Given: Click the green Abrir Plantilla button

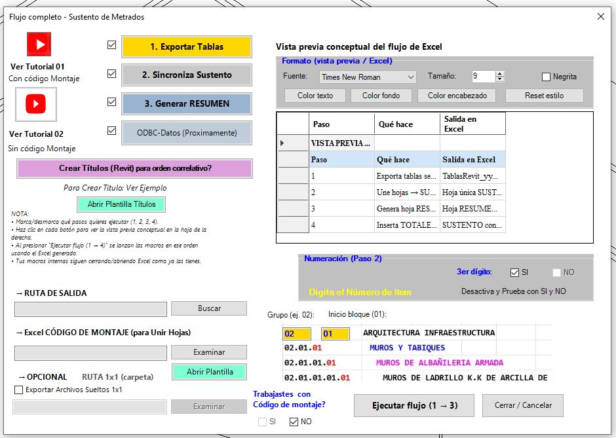Looking at the screenshot, I should pyautogui.click(x=210, y=372).
